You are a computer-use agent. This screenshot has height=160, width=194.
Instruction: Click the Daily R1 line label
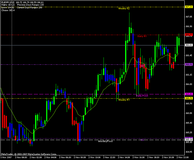142,36
